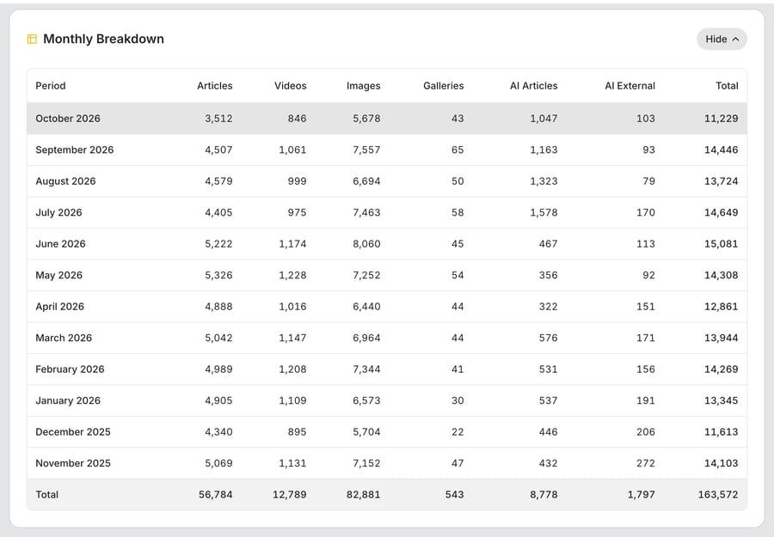Click March 2026 AI Articles value 576
The image size is (774, 537).
click(x=549, y=338)
